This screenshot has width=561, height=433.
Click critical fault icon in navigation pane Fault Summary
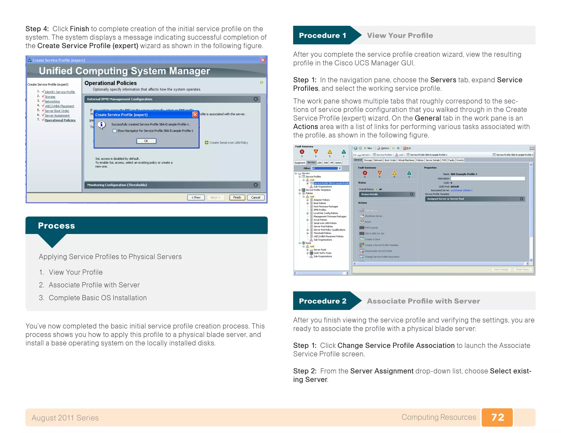(302, 152)
